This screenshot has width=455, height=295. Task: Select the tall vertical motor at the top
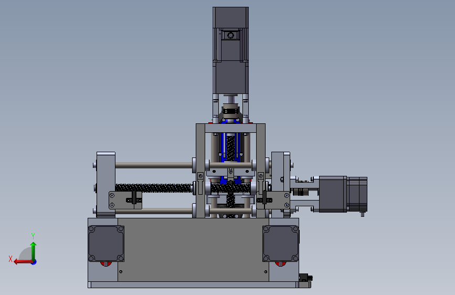pyautogui.click(x=230, y=50)
